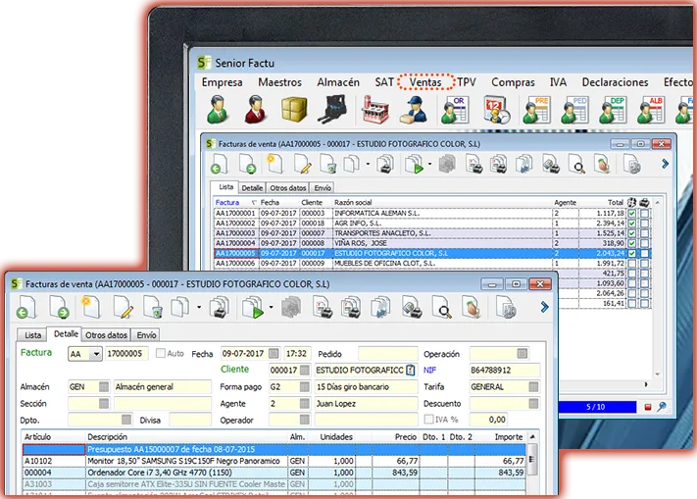Viewport: 697px width, 499px height.
Task: Open the PED orders icon
Action: coord(574,110)
